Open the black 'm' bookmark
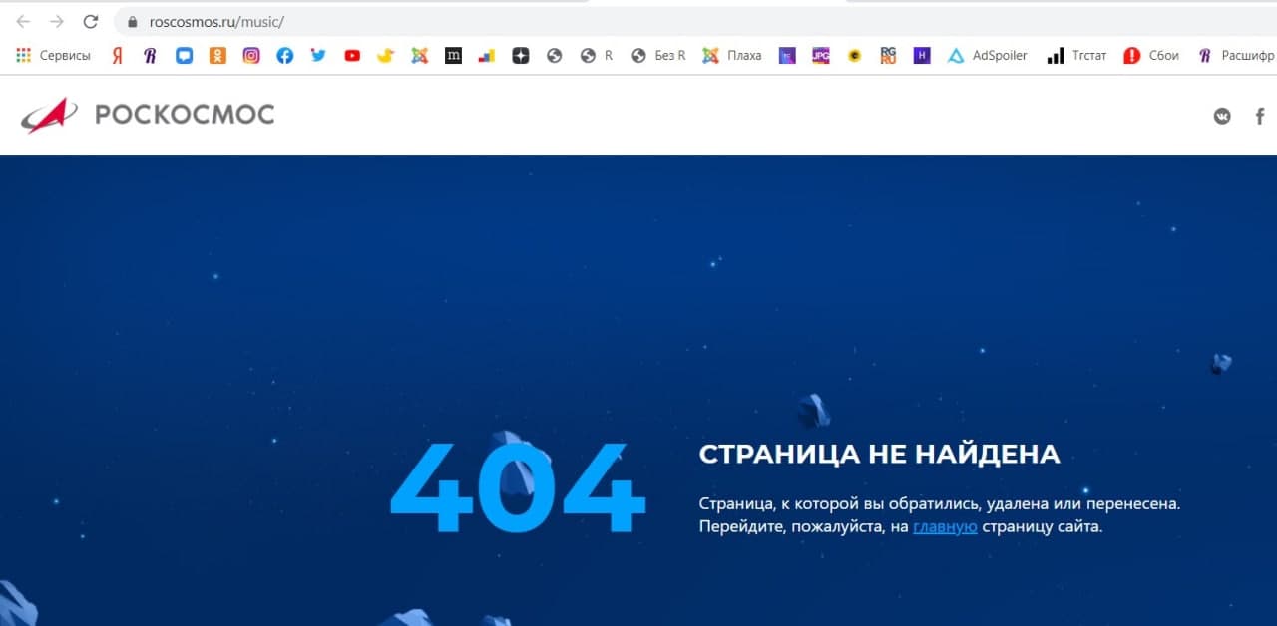Screen dimensions: 1277x626 coord(453,56)
